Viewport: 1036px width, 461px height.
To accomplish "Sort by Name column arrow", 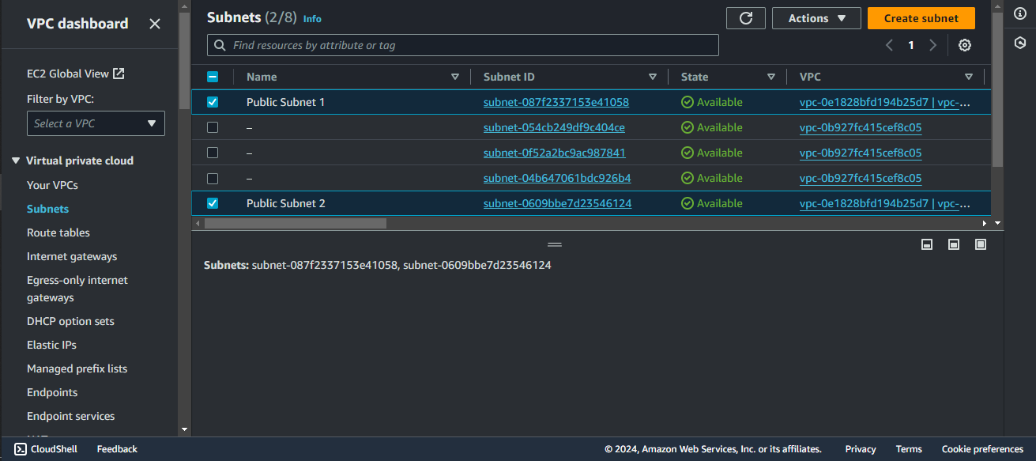I will (x=455, y=77).
